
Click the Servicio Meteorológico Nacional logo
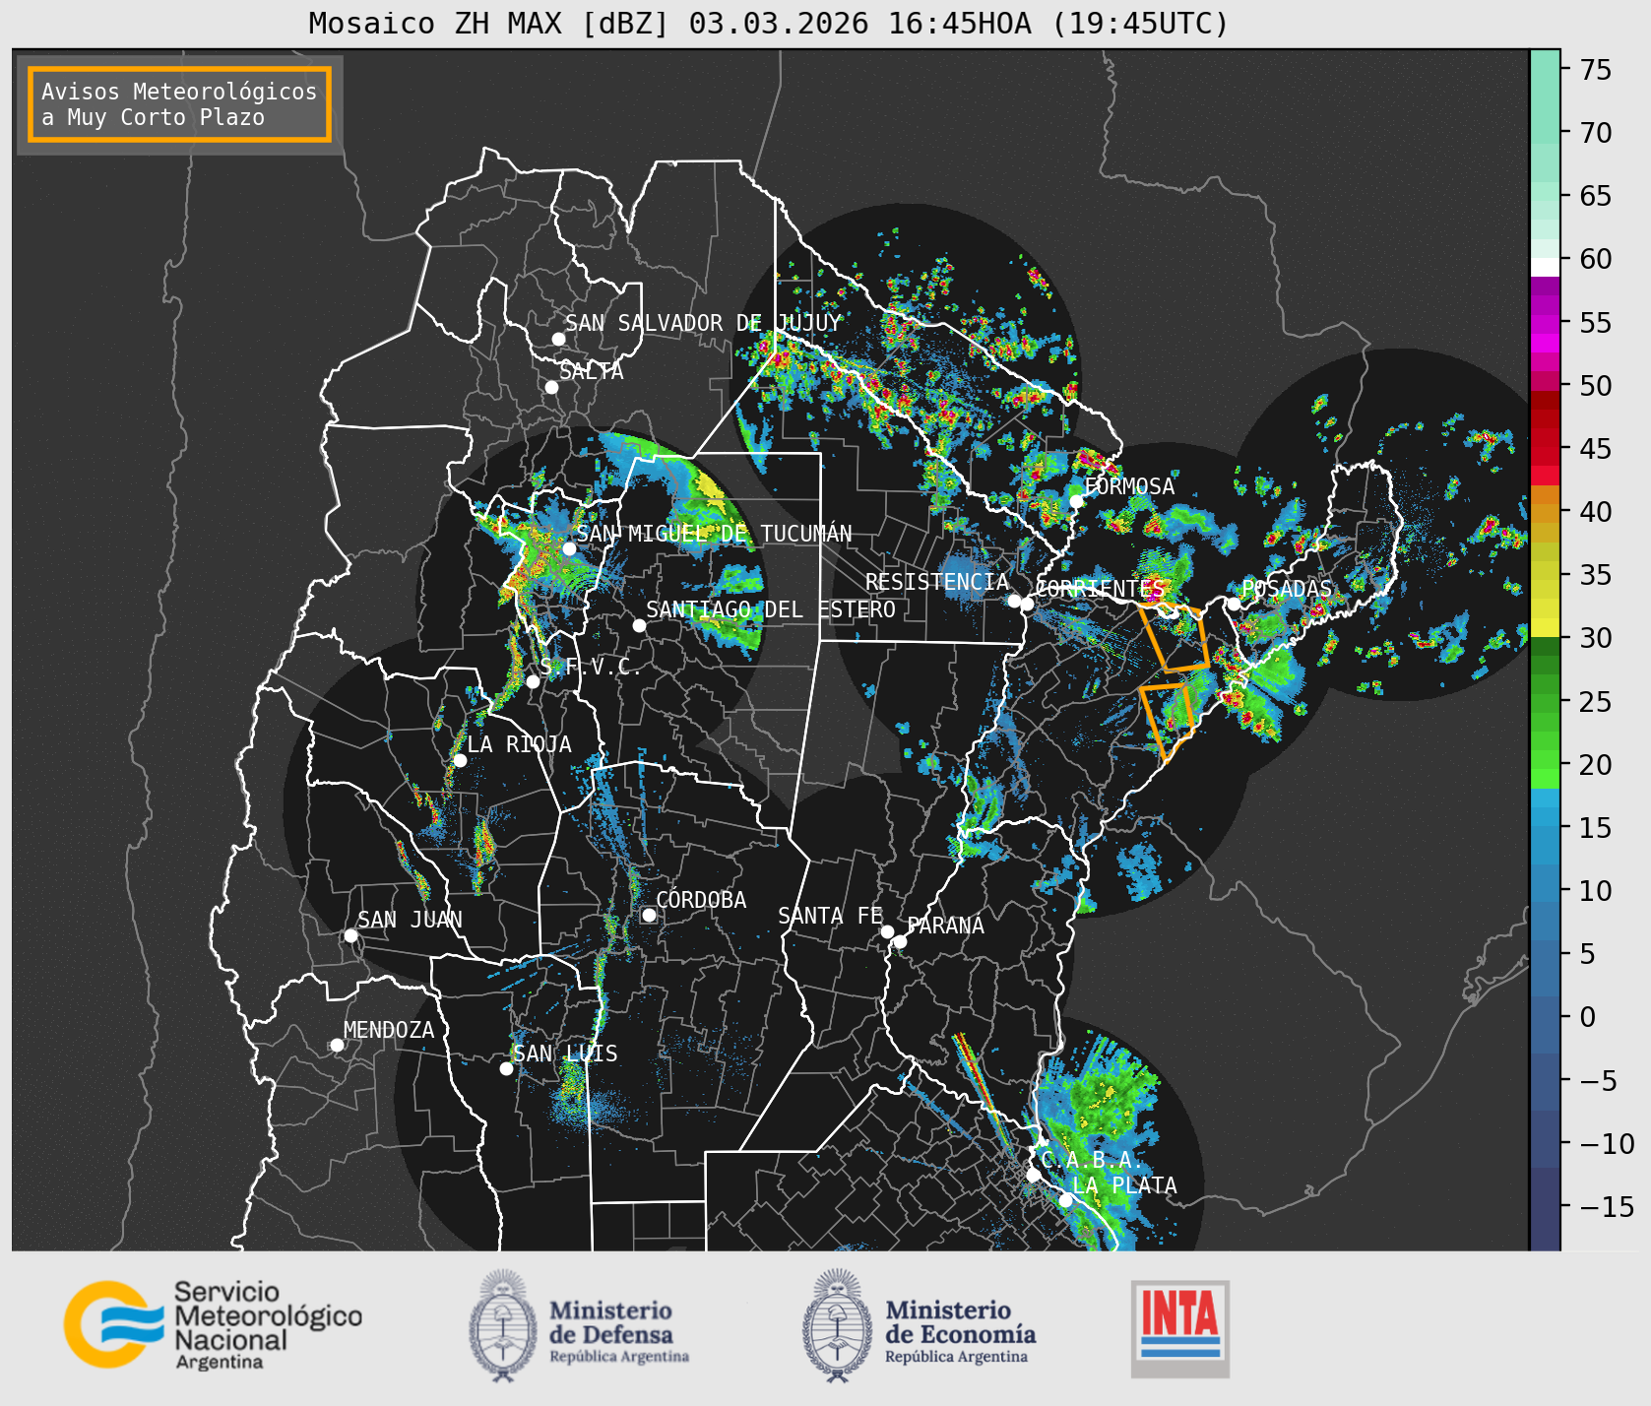(214, 1325)
